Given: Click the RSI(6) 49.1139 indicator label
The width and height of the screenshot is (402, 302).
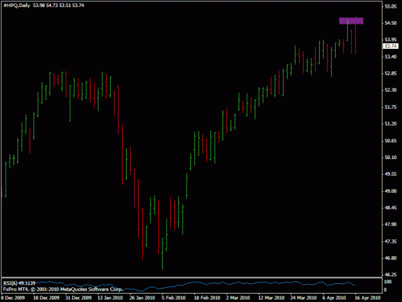Looking at the screenshot, I should (19, 283).
